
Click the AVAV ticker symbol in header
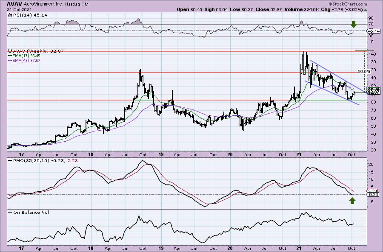[14, 4]
